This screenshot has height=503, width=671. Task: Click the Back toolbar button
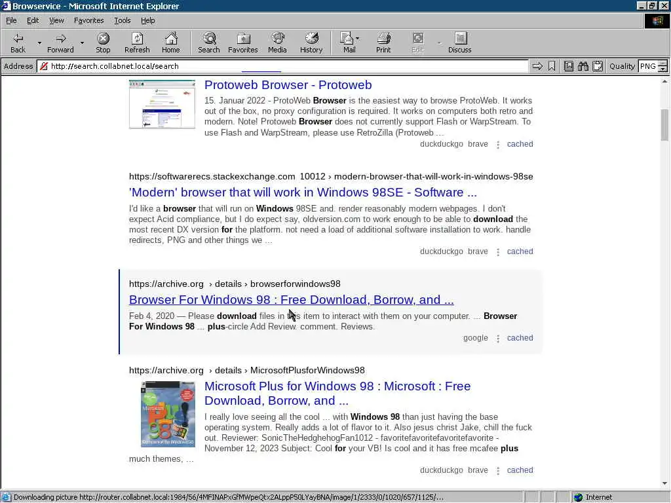click(18, 43)
